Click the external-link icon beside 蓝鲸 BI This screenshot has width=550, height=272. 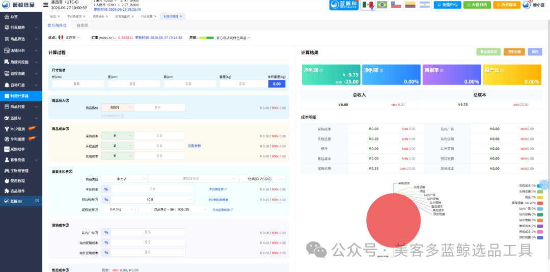click(37, 201)
